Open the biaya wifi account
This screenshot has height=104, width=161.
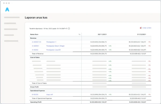(50, 94)
